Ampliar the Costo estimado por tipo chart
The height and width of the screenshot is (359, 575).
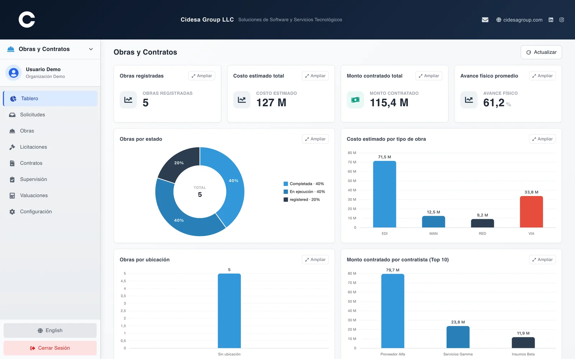[x=542, y=139]
